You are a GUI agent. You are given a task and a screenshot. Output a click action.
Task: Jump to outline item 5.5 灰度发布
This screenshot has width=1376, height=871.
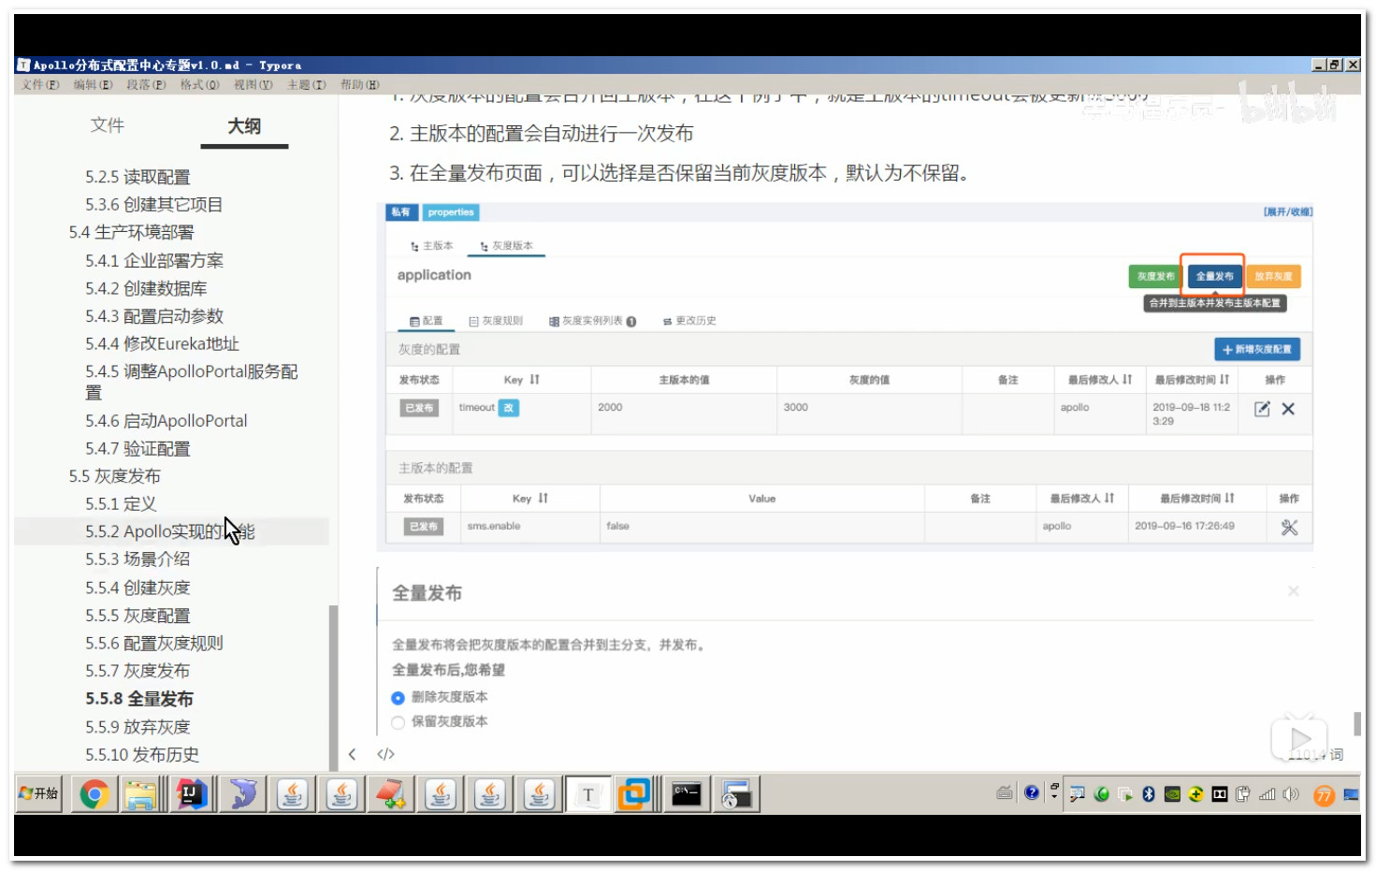(114, 476)
